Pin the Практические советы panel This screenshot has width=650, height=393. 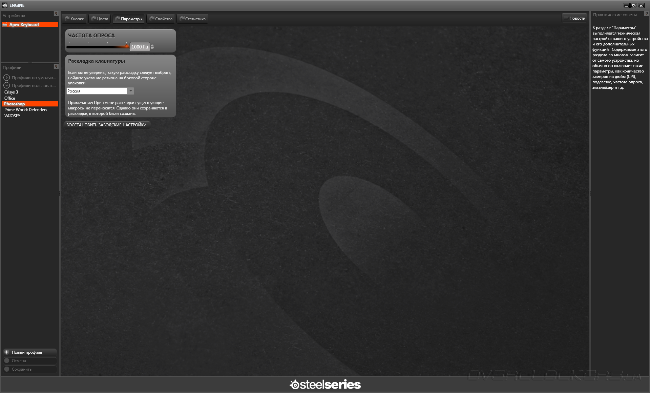pyautogui.click(x=647, y=14)
